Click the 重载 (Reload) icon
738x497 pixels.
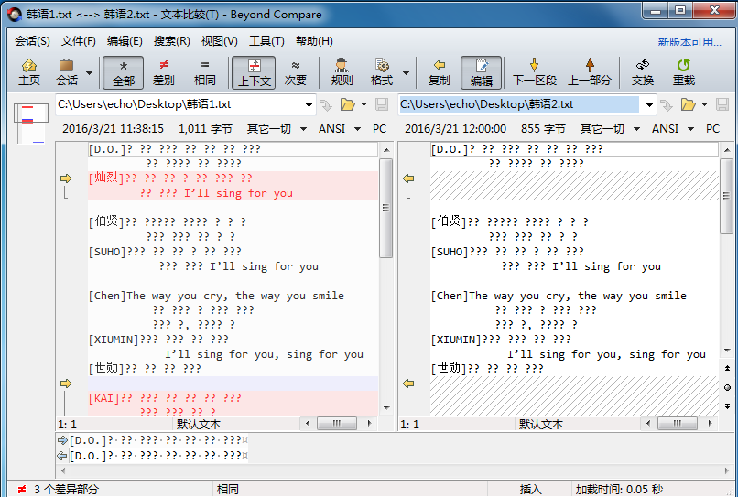click(x=683, y=71)
